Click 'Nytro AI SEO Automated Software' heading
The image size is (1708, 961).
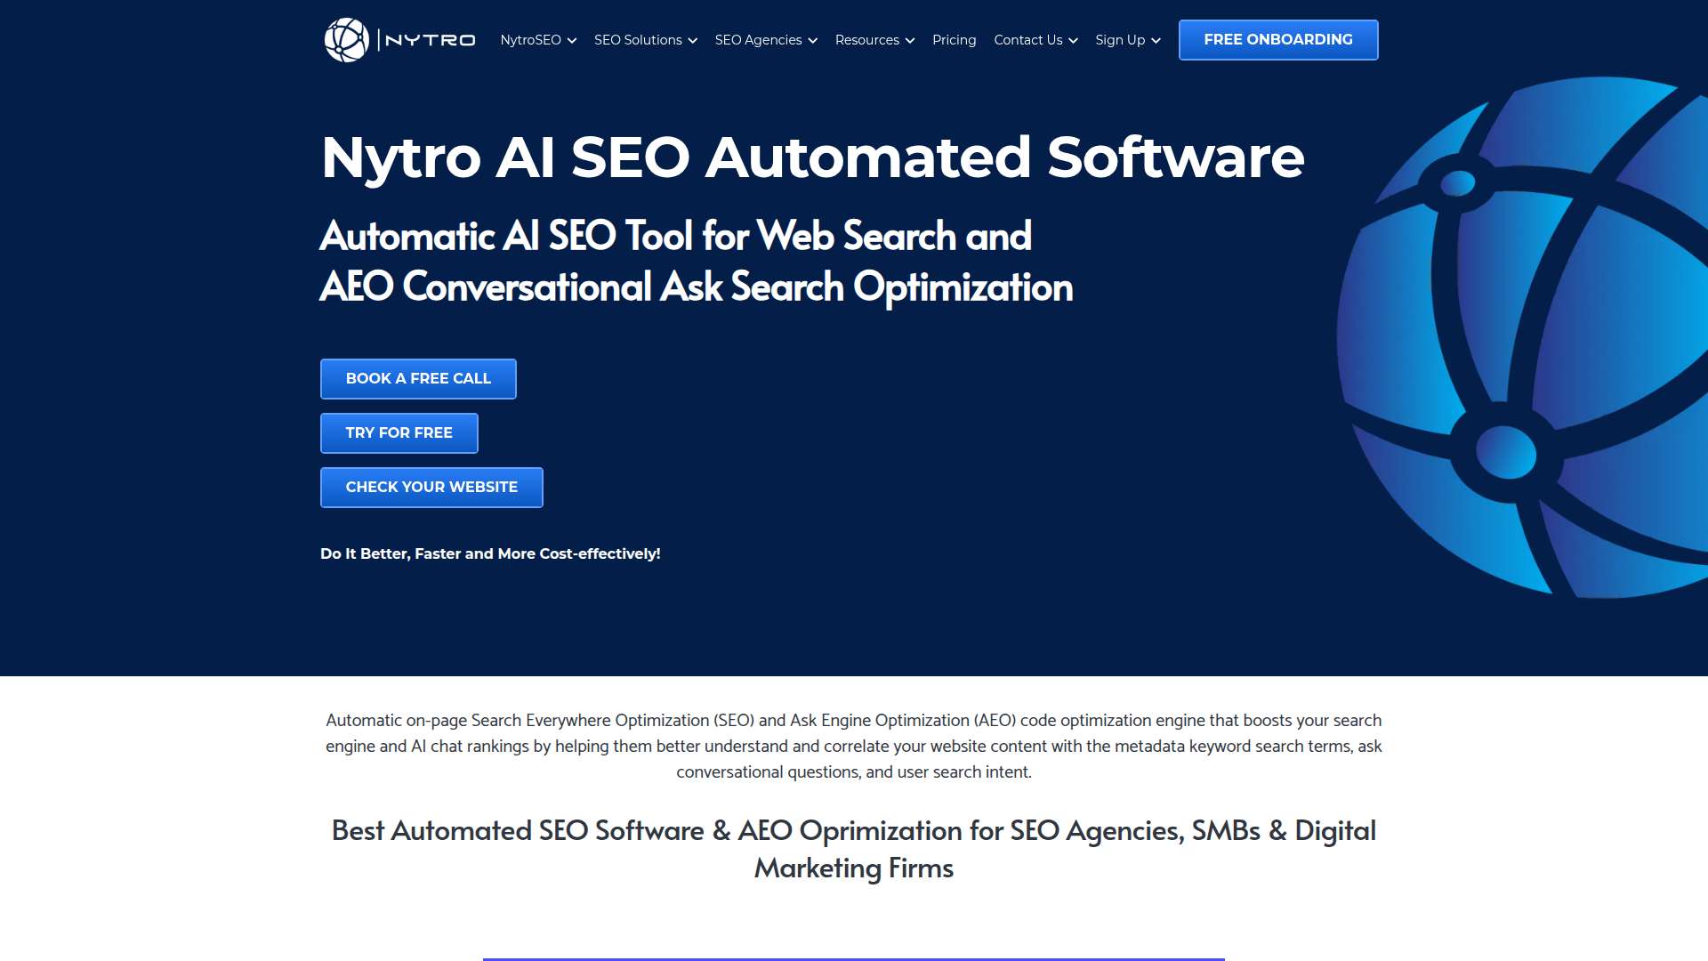[x=812, y=157]
